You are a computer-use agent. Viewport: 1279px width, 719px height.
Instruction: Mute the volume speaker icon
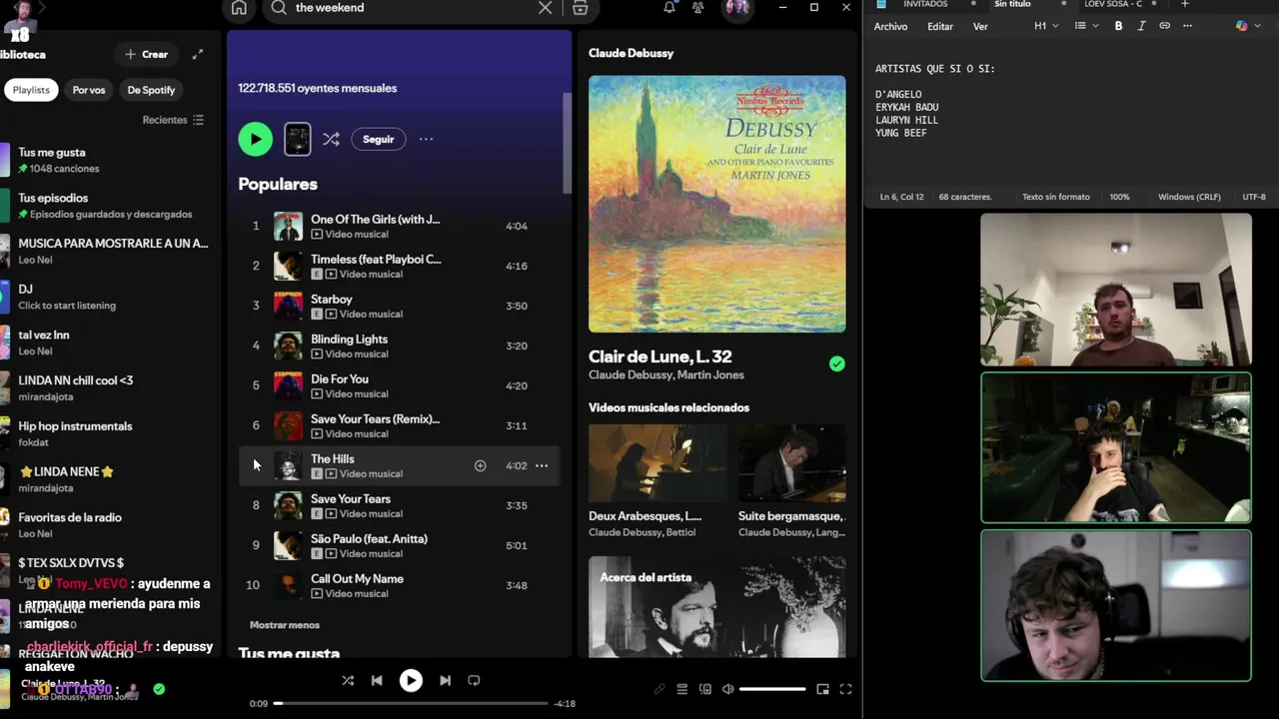(x=728, y=689)
